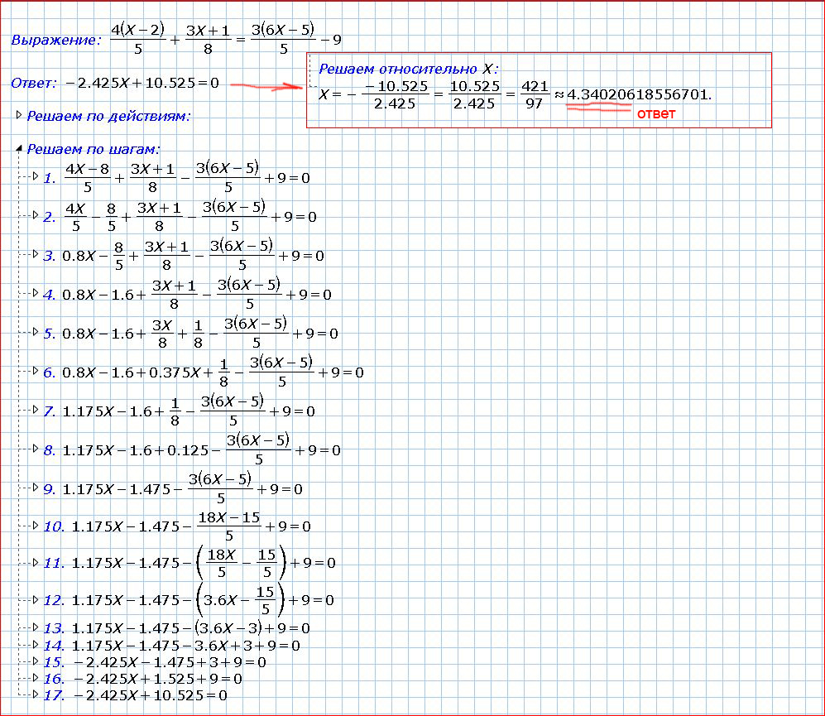Image resolution: width=825 pixels, height=716 pixels.
Task: Click step number 17 label
Action: click(54, 695)
